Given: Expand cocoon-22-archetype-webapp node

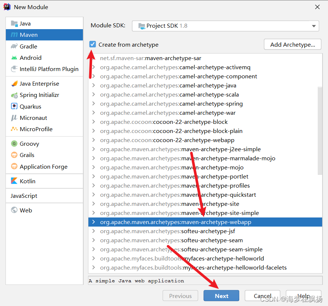Looking at the screenshot, I should tap(94, 140).
